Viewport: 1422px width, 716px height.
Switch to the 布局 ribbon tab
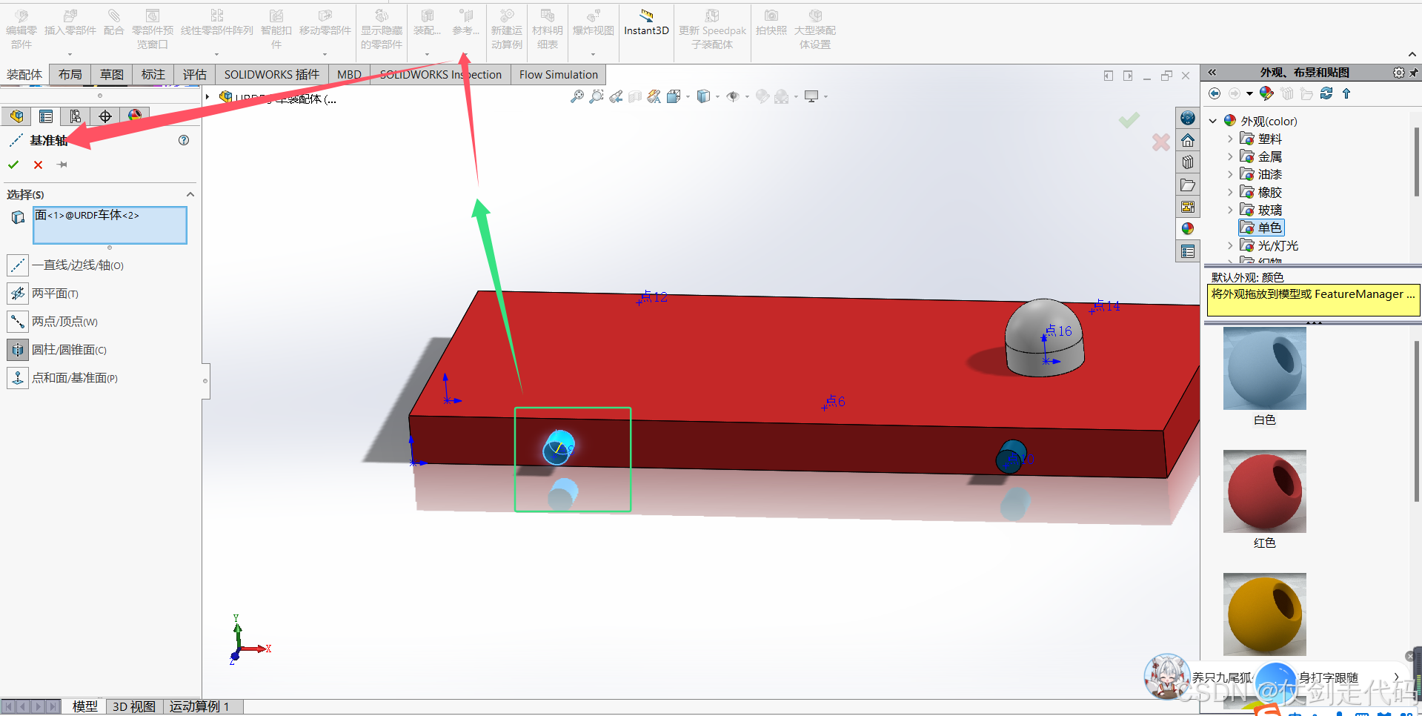[x=70, y=75]
